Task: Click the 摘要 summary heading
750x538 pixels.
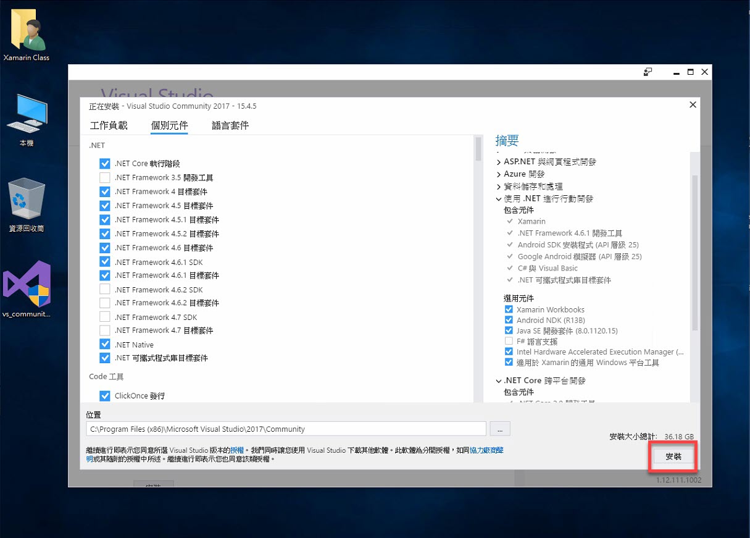Action: (x=507, y=141)
